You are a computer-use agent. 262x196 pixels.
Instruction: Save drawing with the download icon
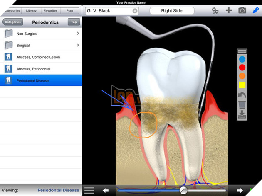point(242,115)
